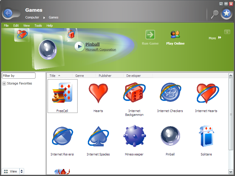Open the Edit menu
The height and width of the screenshot is (176, 235).
pyautogui.click(x=16, y=26)
